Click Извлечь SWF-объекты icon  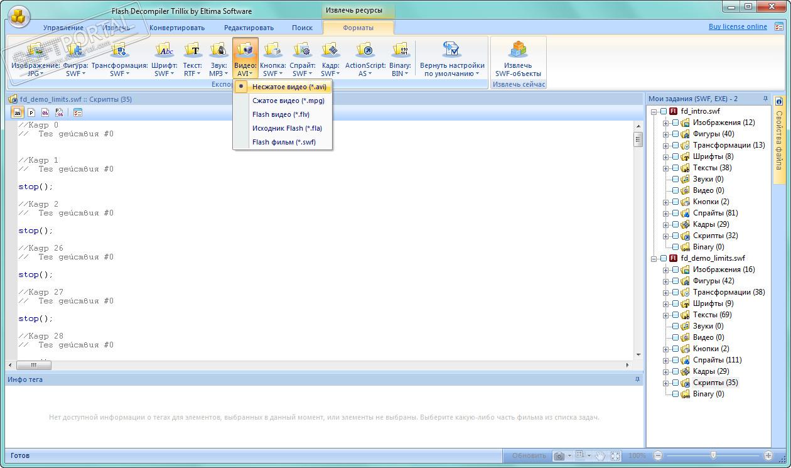pyautogui.click(x=518, y=49)
